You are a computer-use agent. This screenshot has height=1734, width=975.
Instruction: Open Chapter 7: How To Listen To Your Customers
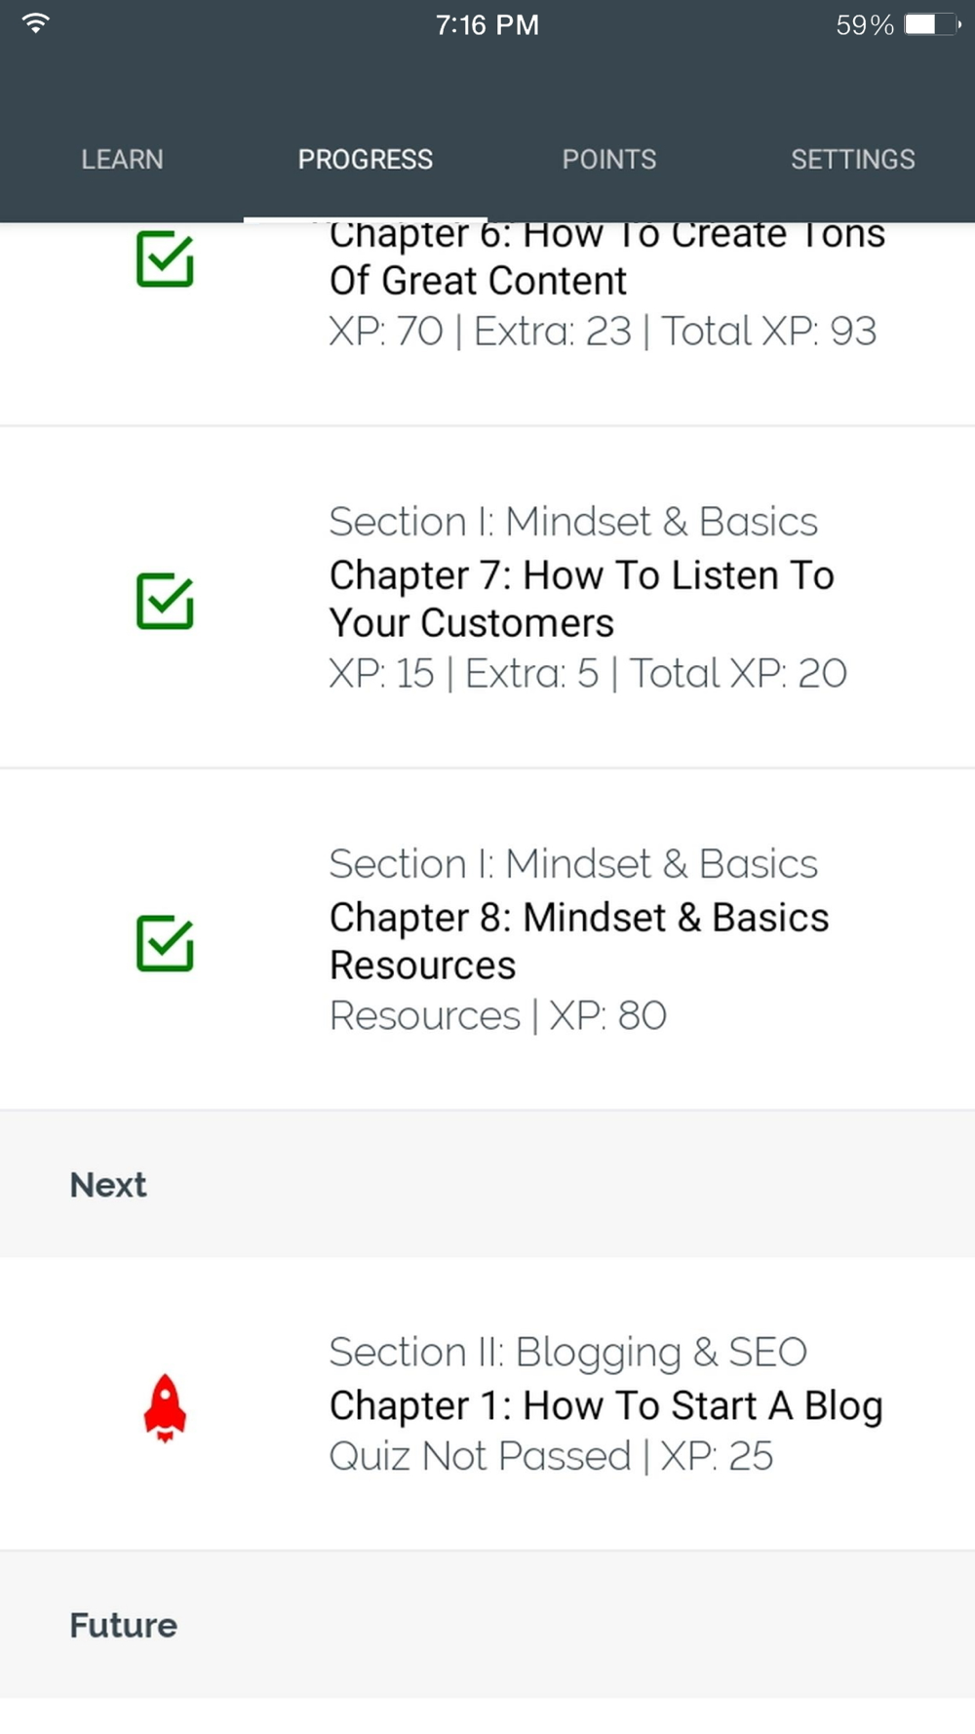(x=582, y=599)
